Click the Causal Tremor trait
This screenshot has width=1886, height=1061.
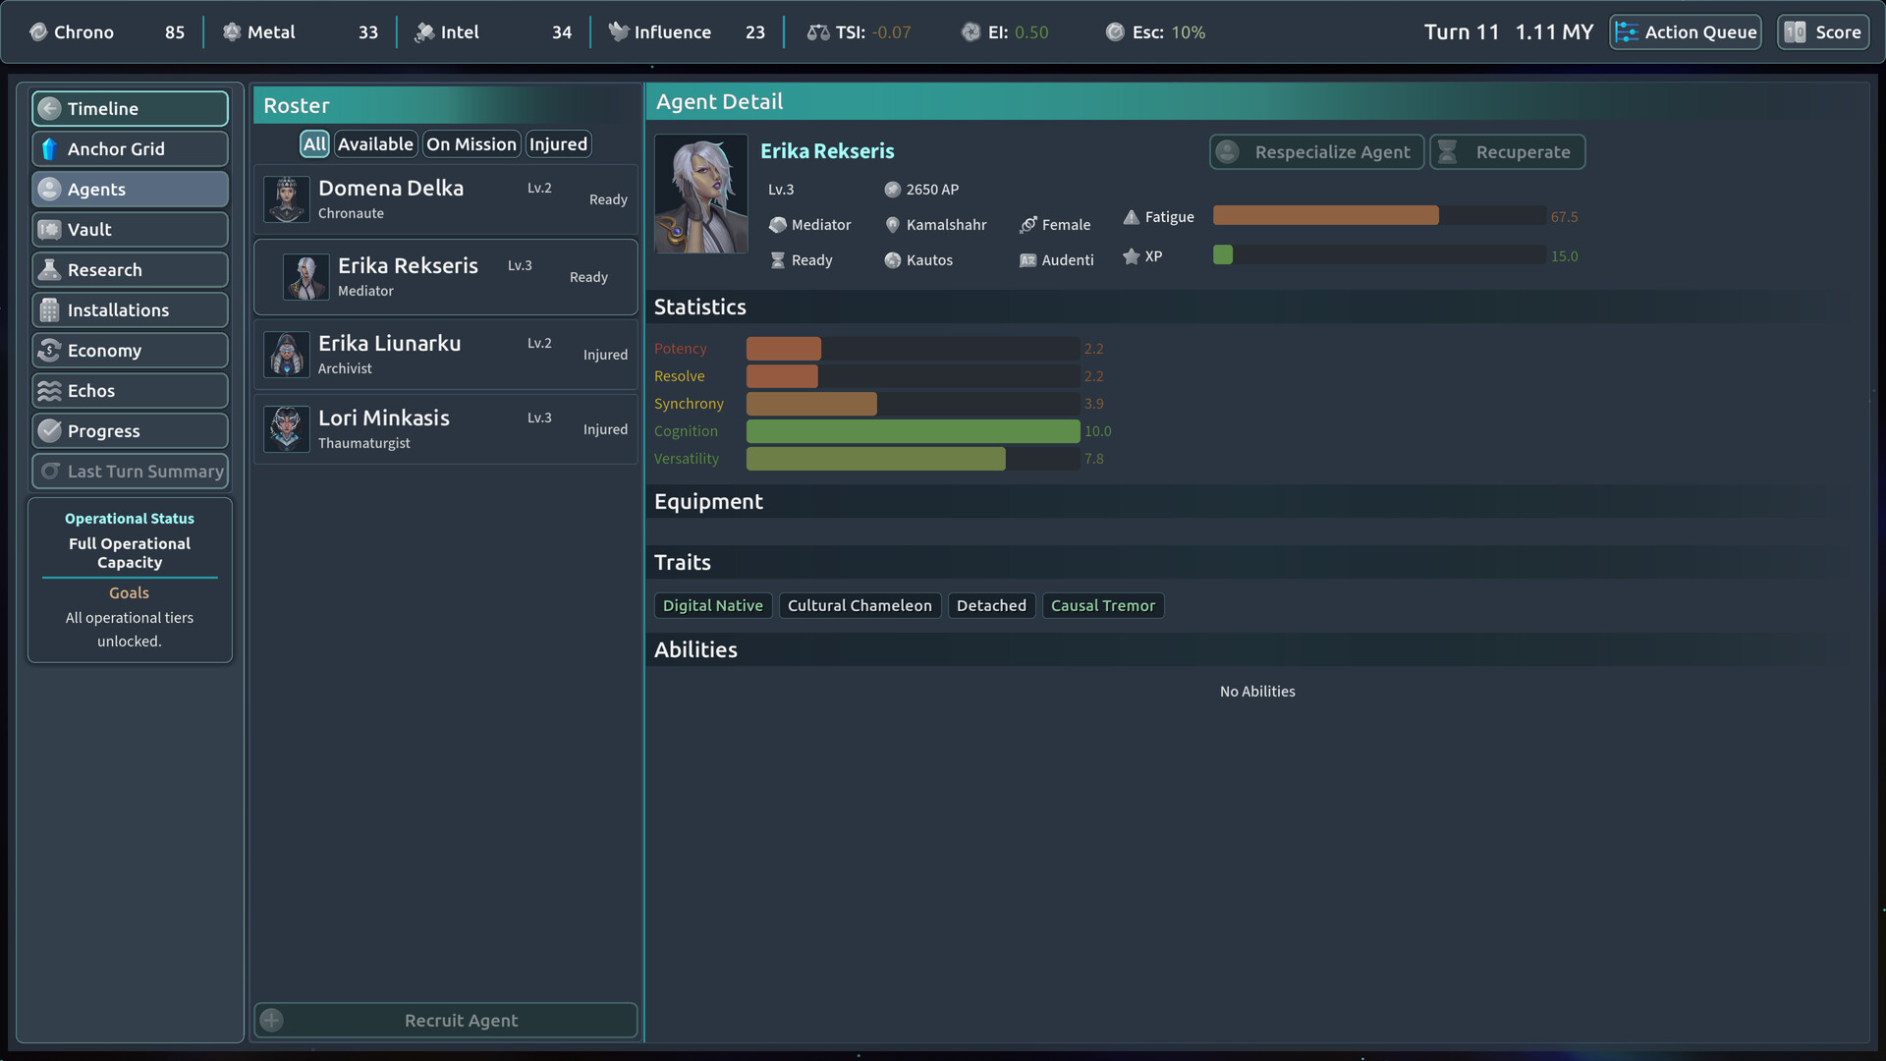1103,606
